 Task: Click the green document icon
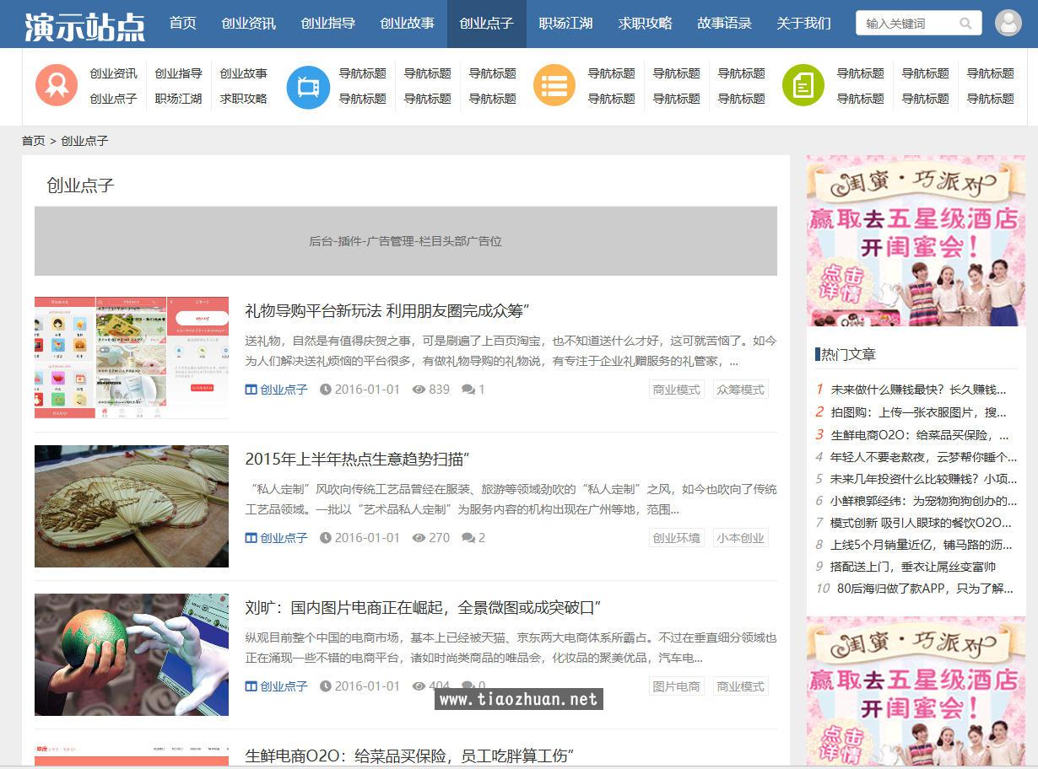(803, 85)
